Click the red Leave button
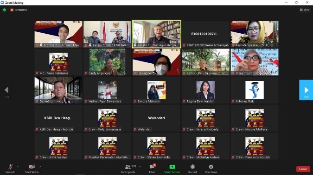Screen dimensions: 313x175 [x=303, y=169]
